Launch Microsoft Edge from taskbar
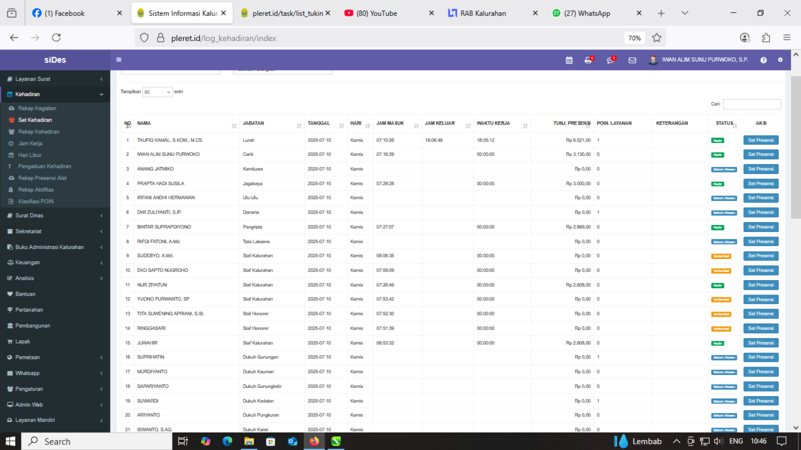The image size is (801, 450). tap(228, 441)
